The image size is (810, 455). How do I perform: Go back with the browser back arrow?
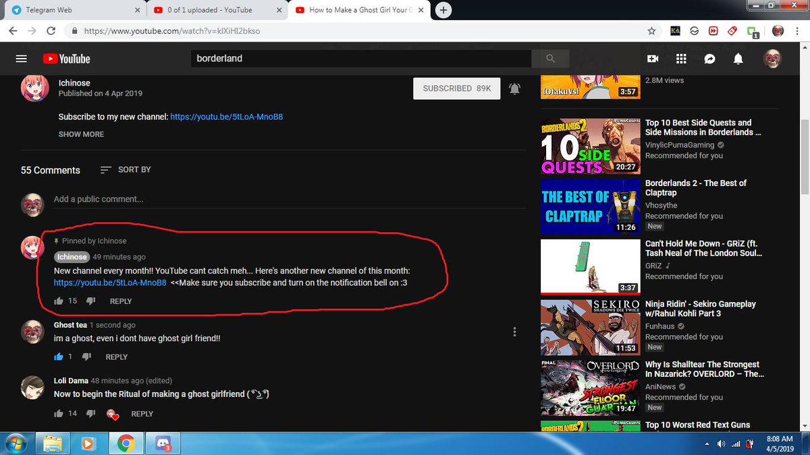pyautogui.click(x=13, y=31)
